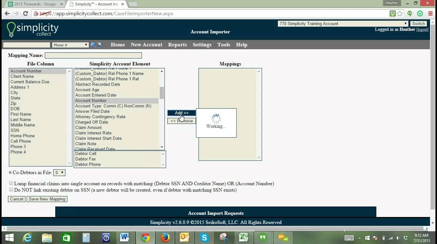Expand the 770 Simplicity Training Account dropdown
The image size is (437, 244).
tap(343, 24)
